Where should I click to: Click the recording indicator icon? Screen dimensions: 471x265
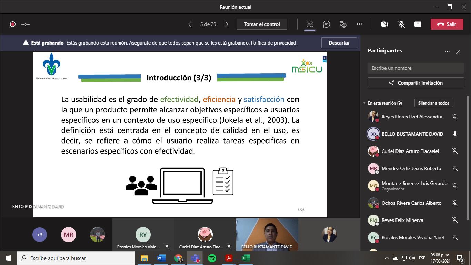13,24
